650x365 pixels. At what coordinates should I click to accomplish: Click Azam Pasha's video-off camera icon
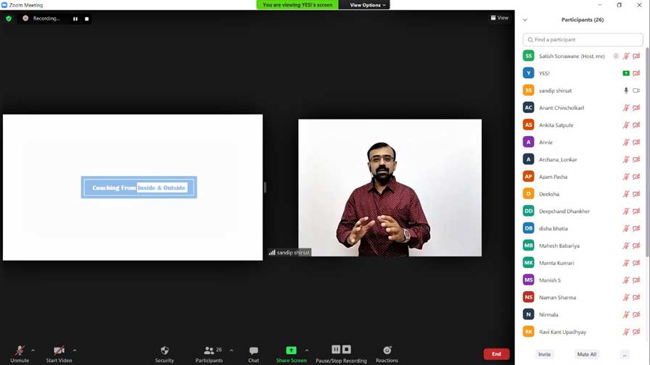click(x=636, y=177)
